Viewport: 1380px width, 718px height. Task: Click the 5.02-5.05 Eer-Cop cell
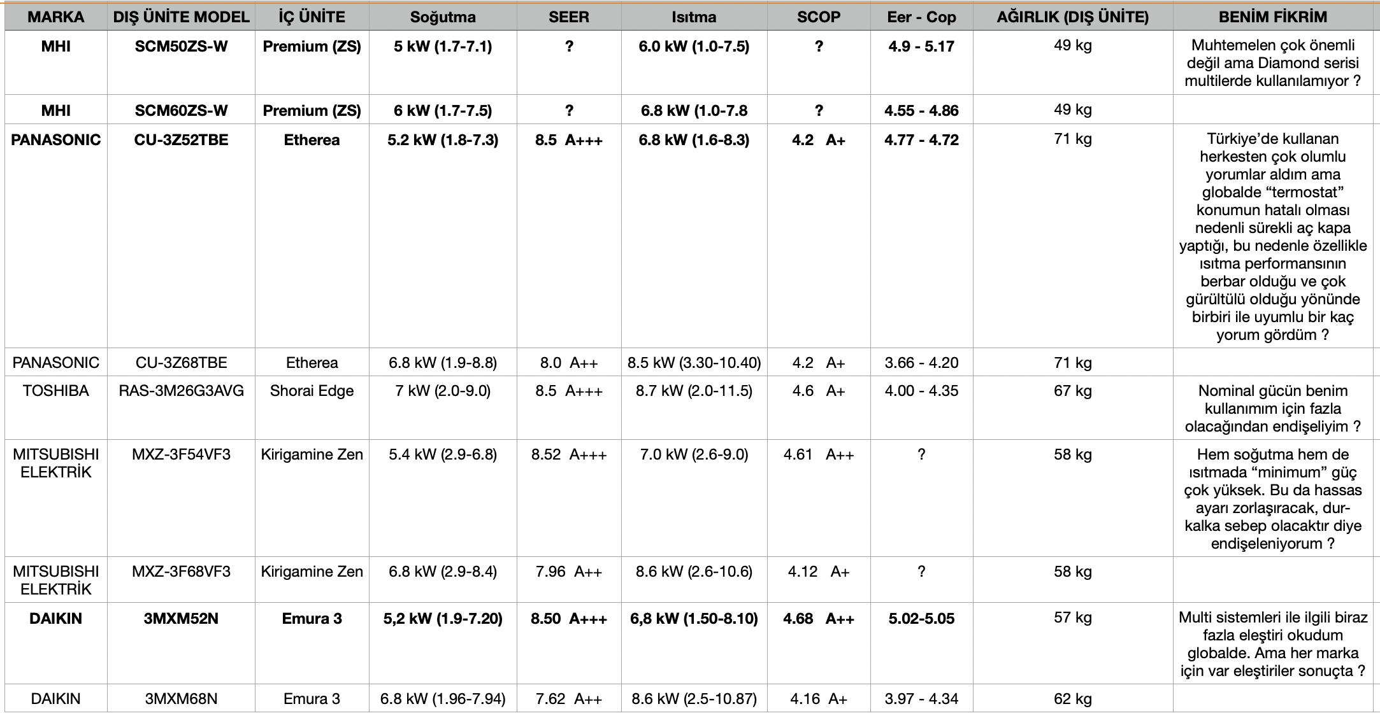[921, 619]
